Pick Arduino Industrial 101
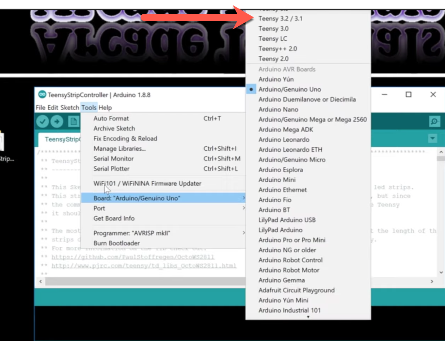 click(x=308, y=310)
